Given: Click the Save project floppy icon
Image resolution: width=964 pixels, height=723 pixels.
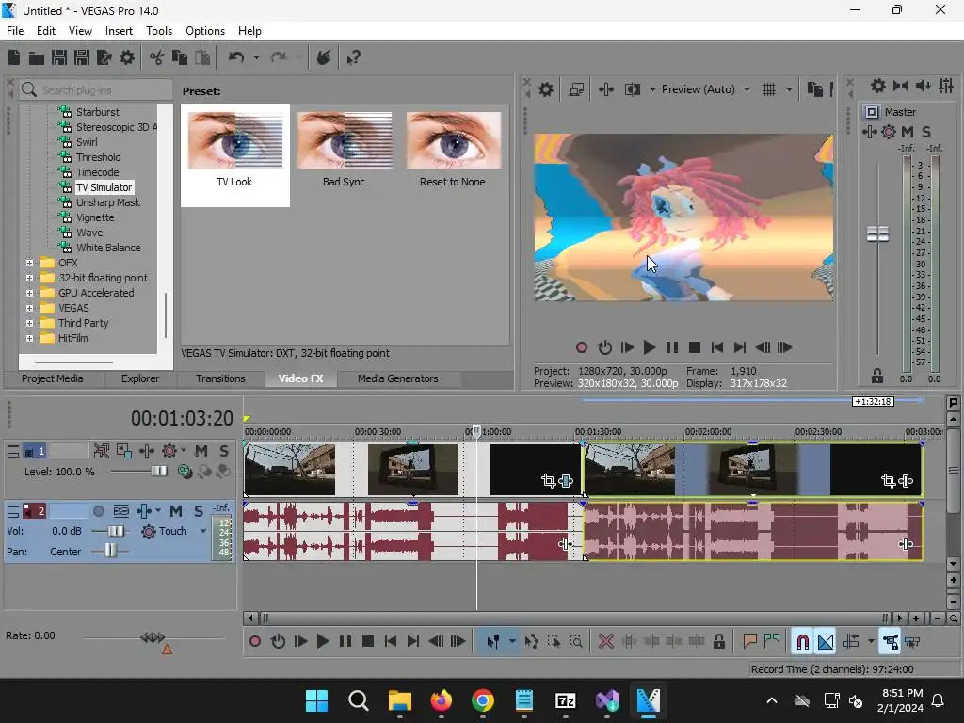Looking at the screenshot, I should tap(59, 57).
